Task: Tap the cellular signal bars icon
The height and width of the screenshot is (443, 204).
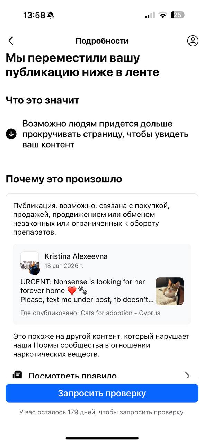Action: point(150,15)
